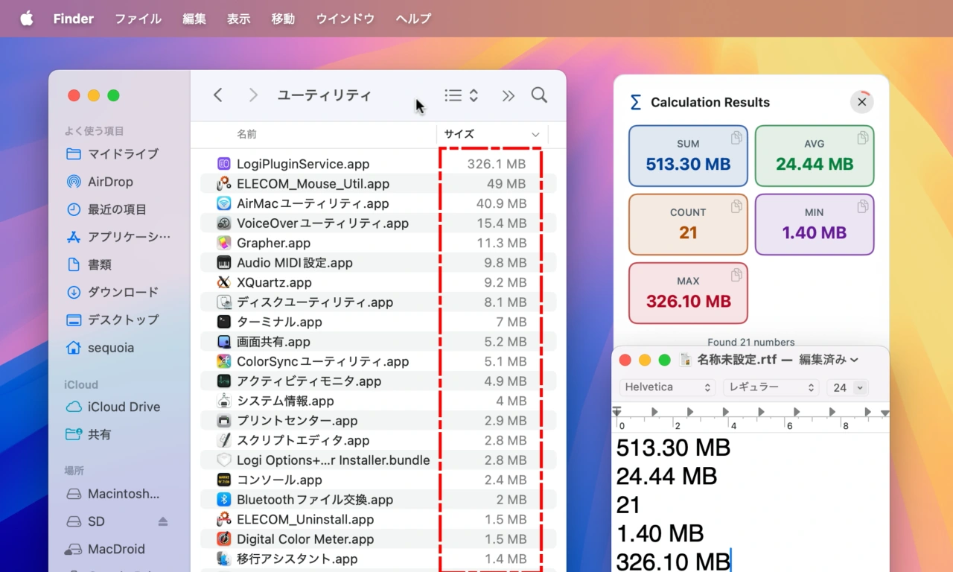Open the Apple menu icon
The image size is (953, 572).
[x=27, y=19]
